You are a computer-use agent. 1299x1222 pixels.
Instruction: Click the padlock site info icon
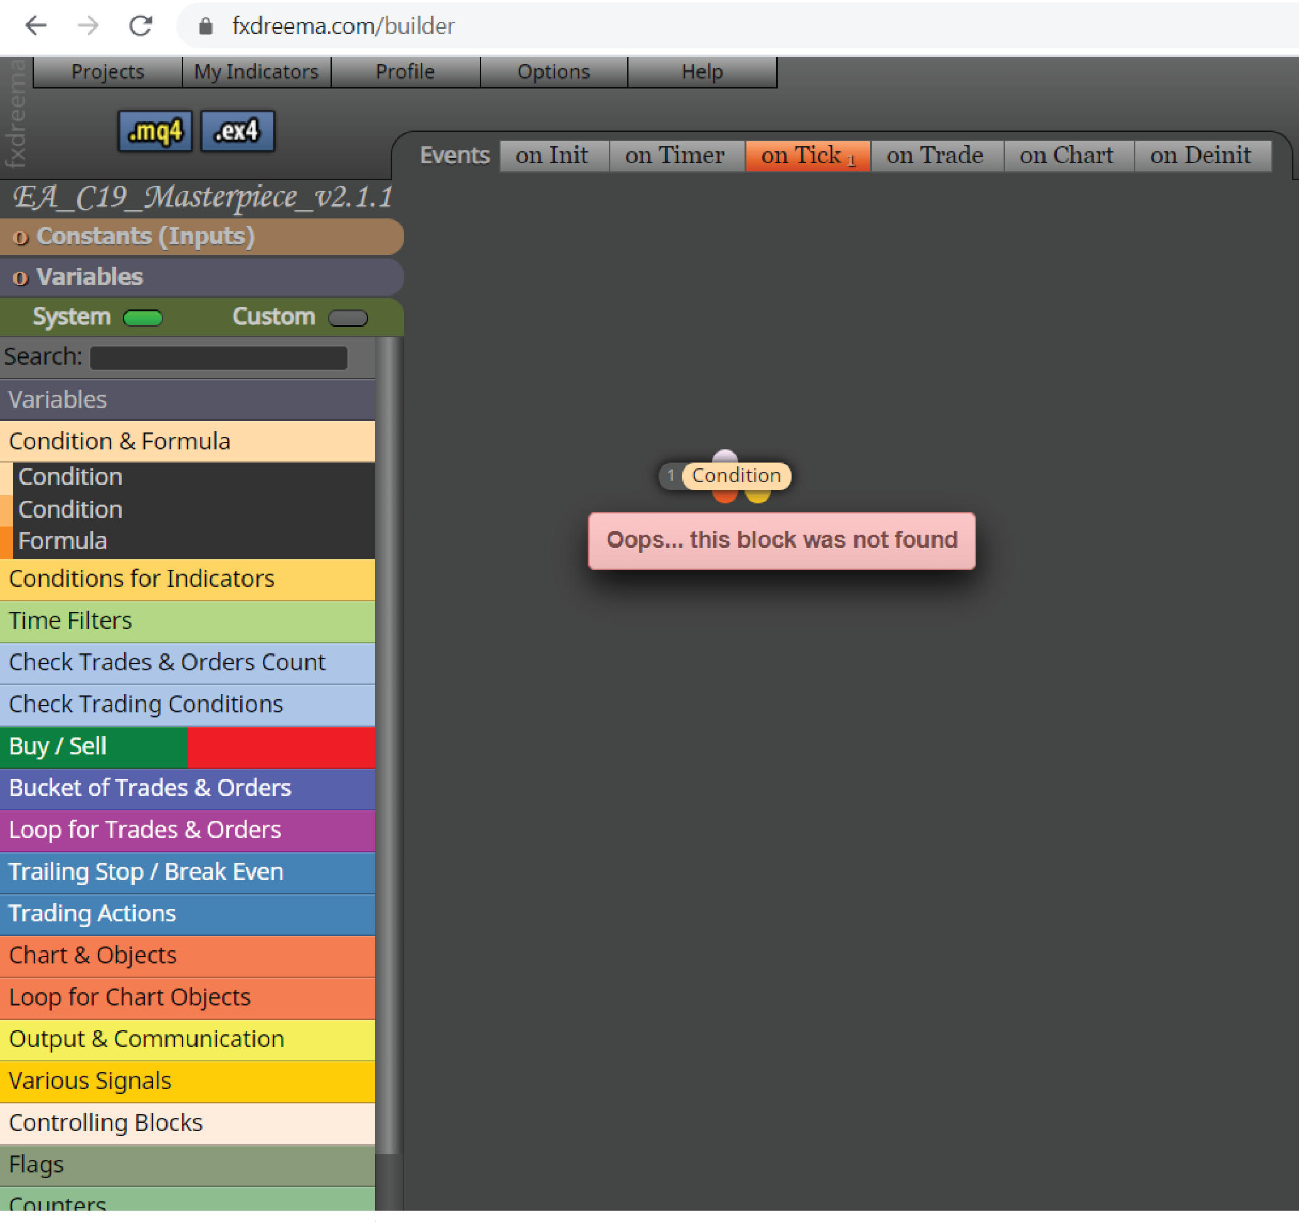coord(205,26)
